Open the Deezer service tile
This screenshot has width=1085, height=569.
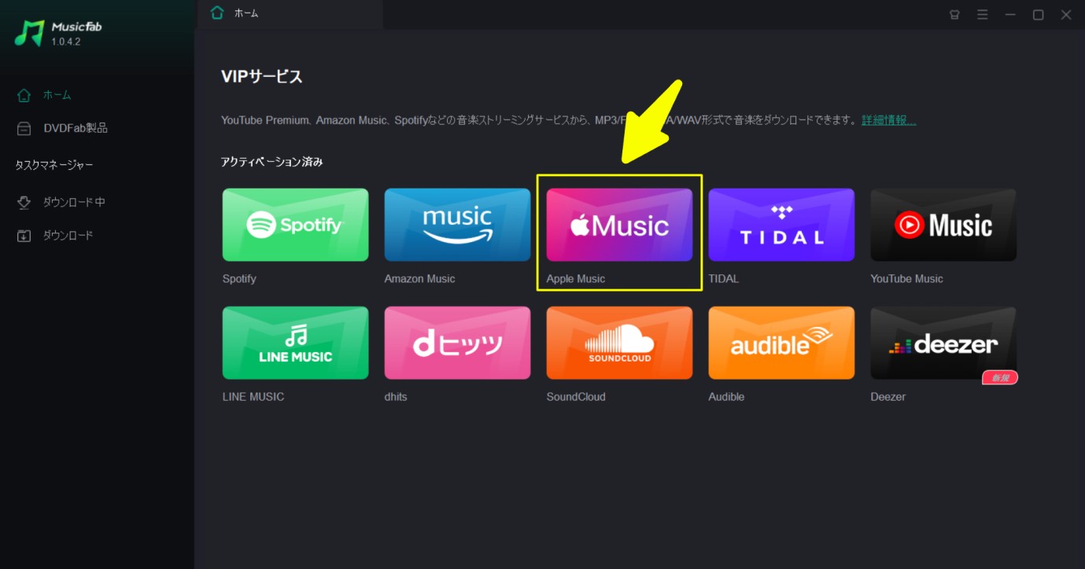(x=943, y=343)
